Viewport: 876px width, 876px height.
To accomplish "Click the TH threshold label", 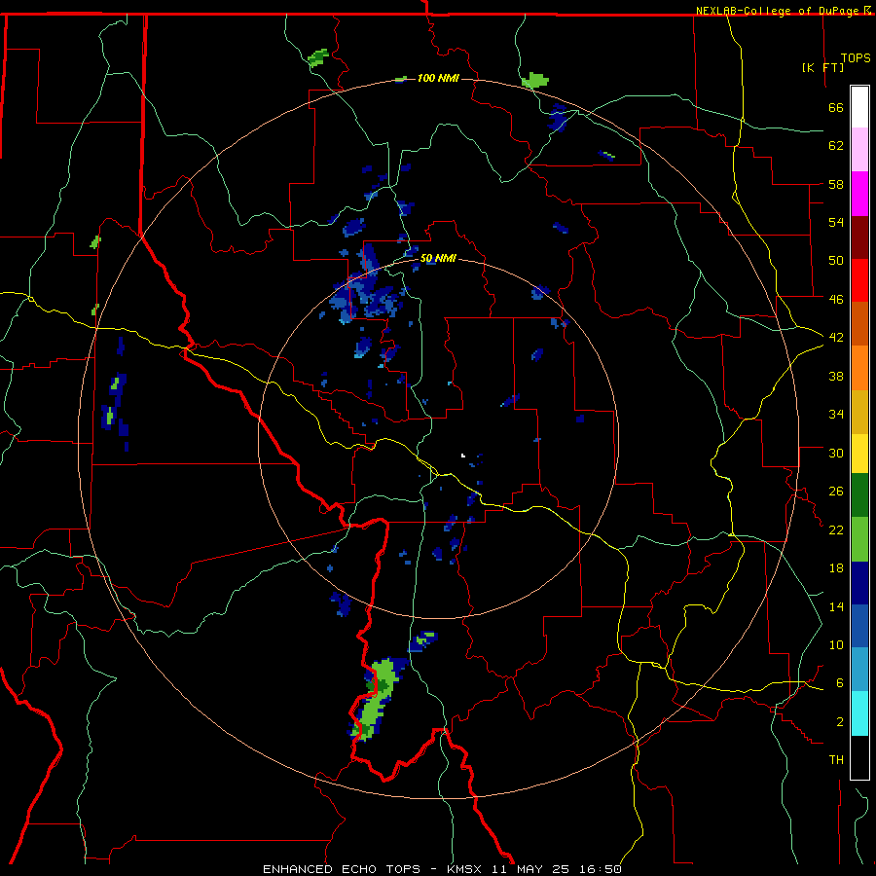I will click(x=836, y=760).
